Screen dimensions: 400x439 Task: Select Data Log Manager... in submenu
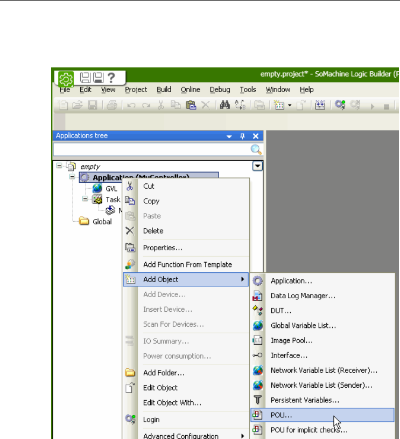[322, 296]
